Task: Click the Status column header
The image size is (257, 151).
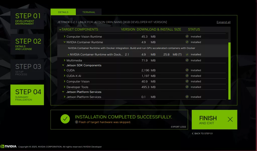Action: click(194, 29)
